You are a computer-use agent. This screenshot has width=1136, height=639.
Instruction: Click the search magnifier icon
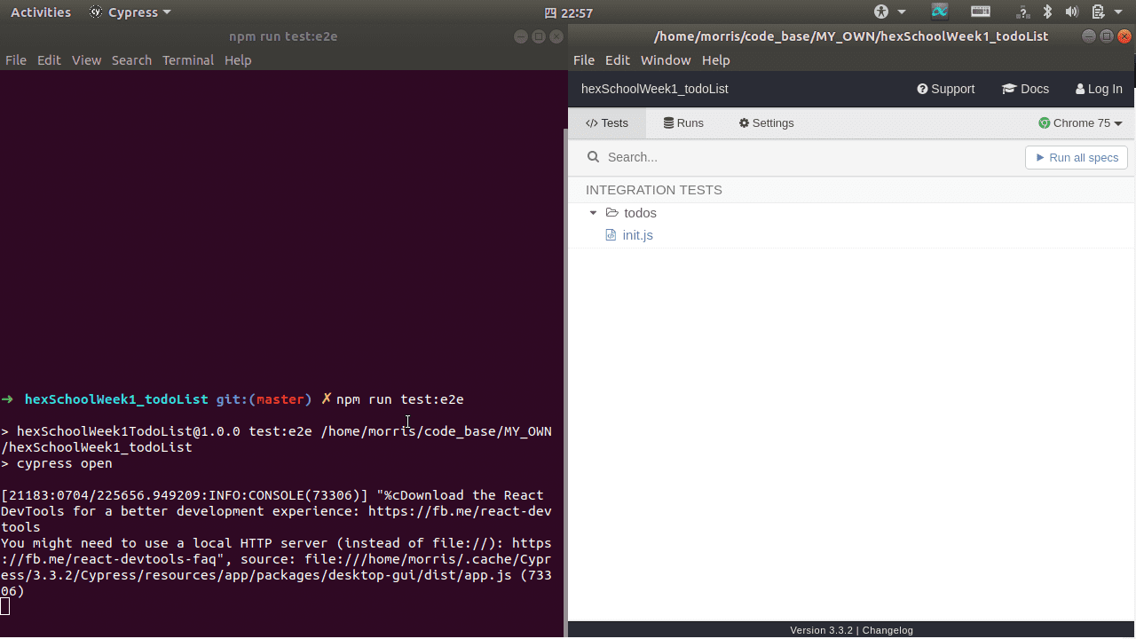(x=593, y=157)
